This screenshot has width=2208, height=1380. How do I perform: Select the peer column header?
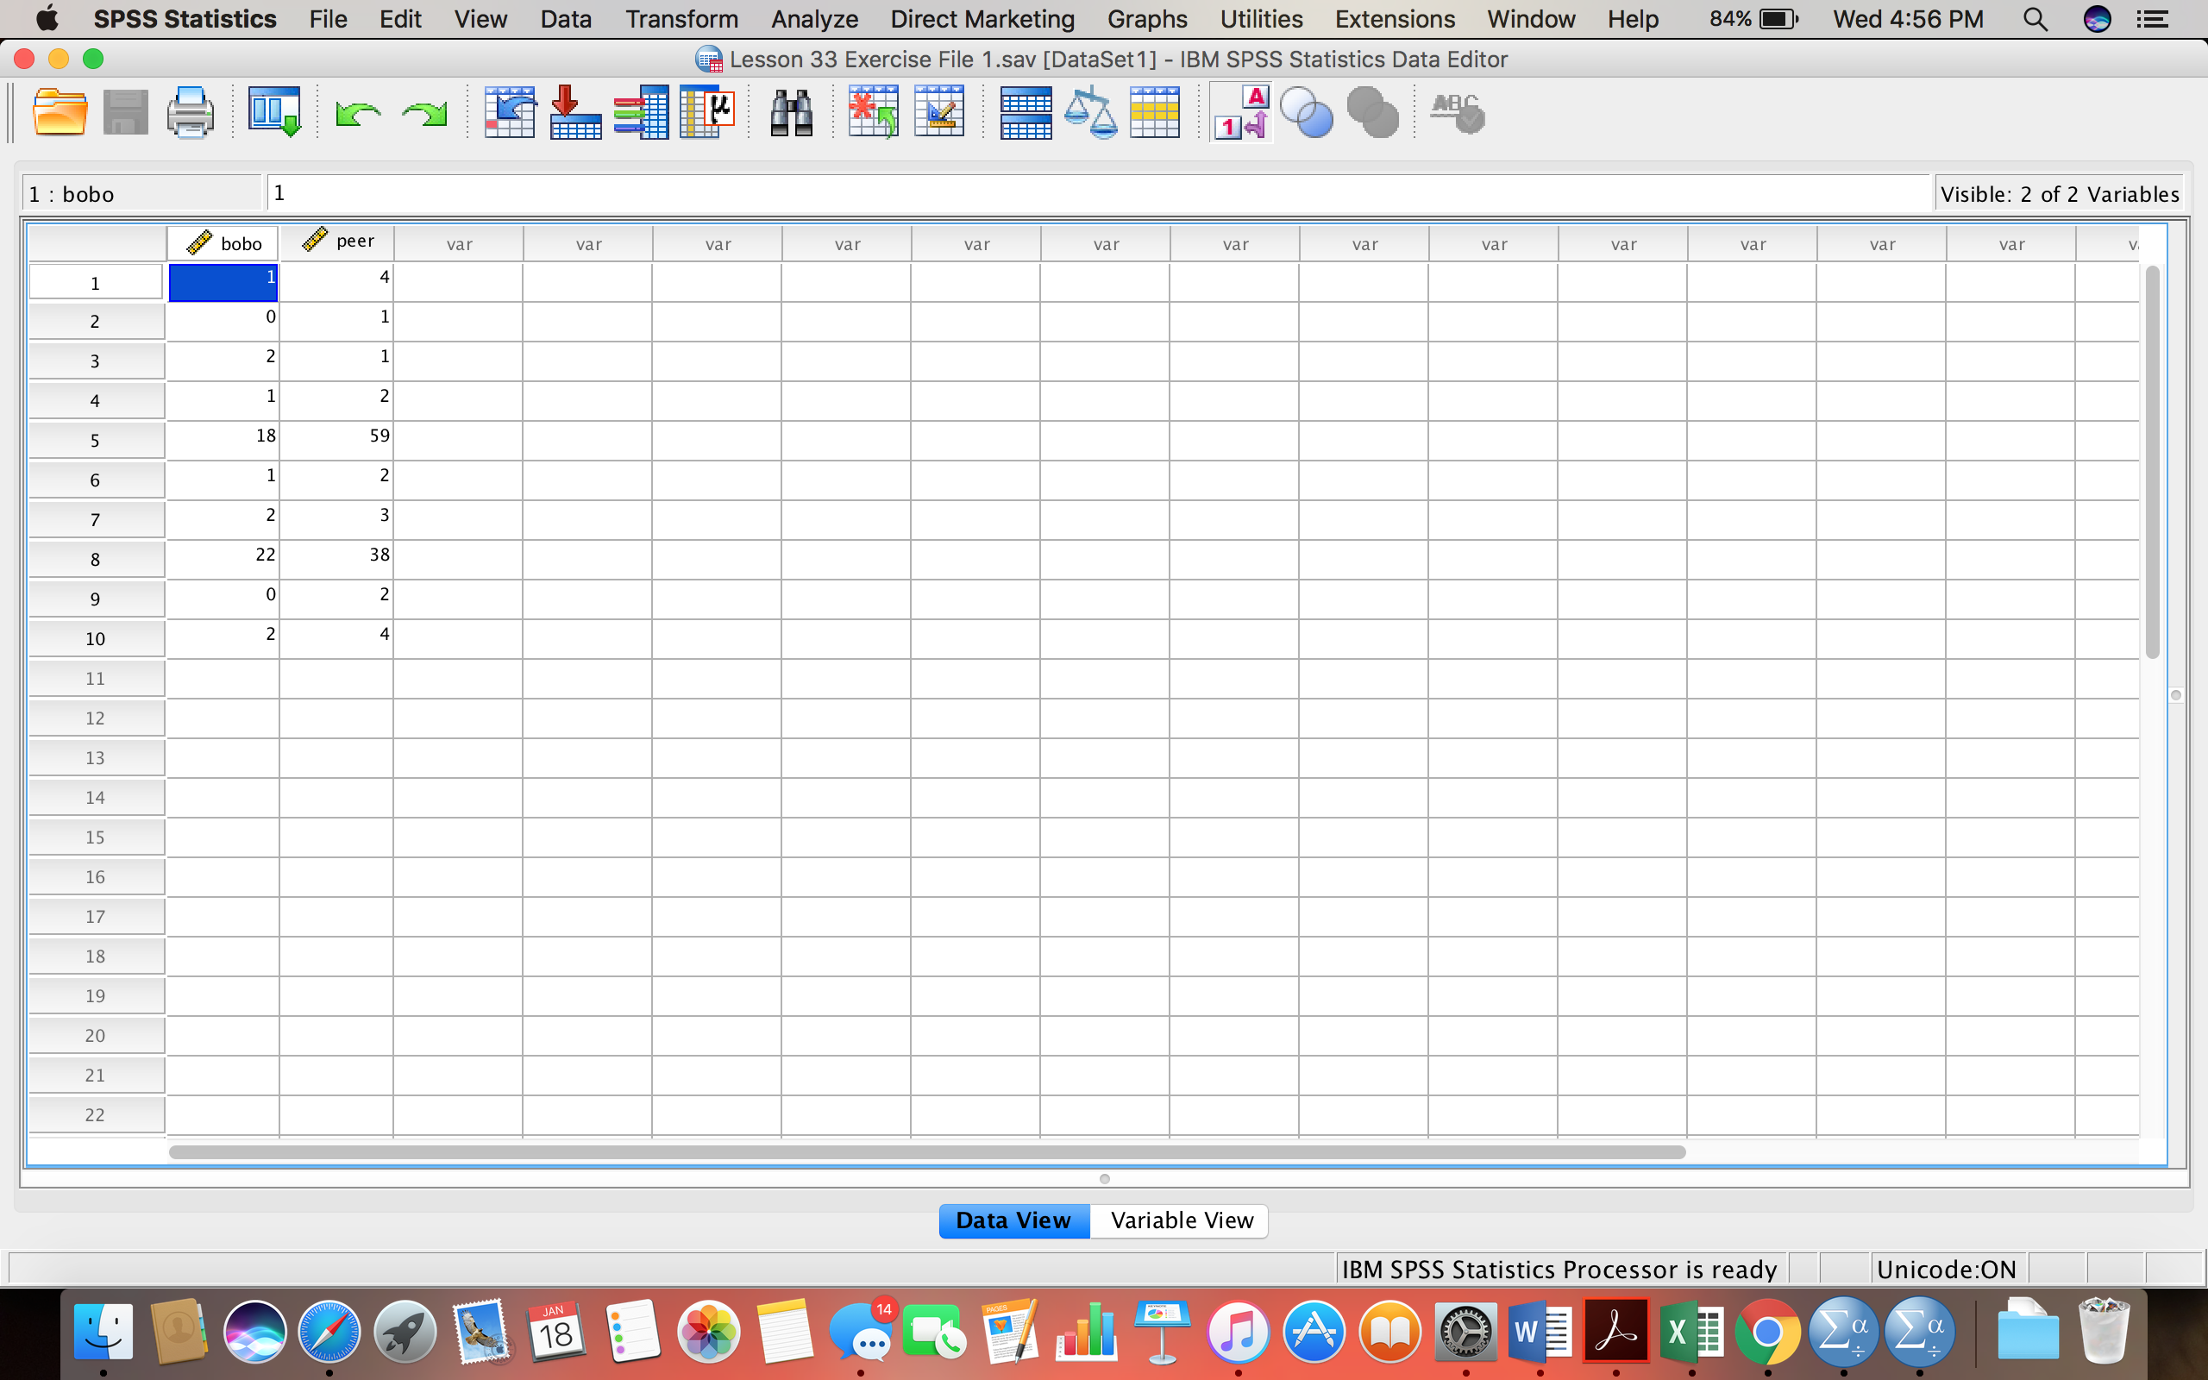tap(336, 241)
